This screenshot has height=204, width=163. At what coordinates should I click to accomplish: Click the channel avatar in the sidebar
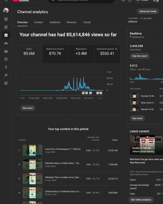[x=6, y=10]
